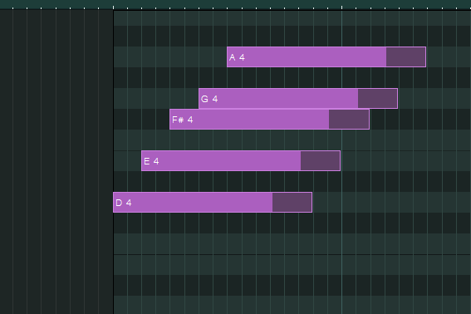Click the lowest visible grid row of the piano roll

click(x=292, y=305)
